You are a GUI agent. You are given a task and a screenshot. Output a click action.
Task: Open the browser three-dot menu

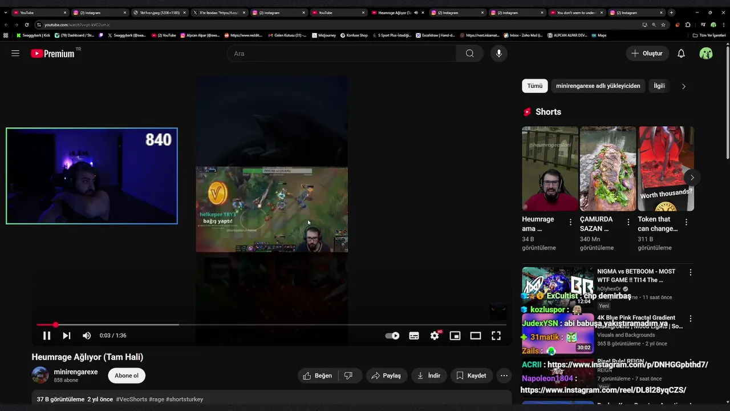[x=723, y=25]
